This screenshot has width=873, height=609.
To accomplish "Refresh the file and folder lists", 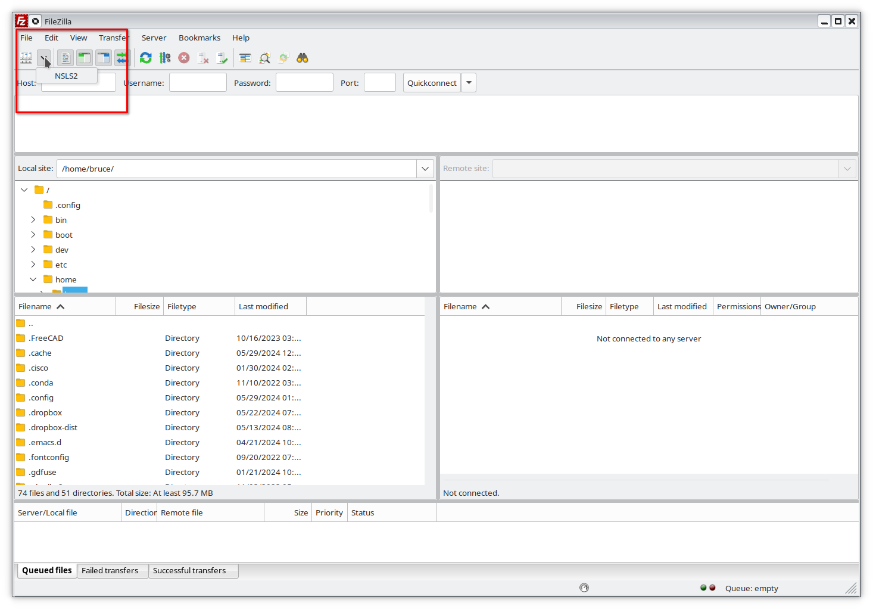I will (x=146, y=58).
